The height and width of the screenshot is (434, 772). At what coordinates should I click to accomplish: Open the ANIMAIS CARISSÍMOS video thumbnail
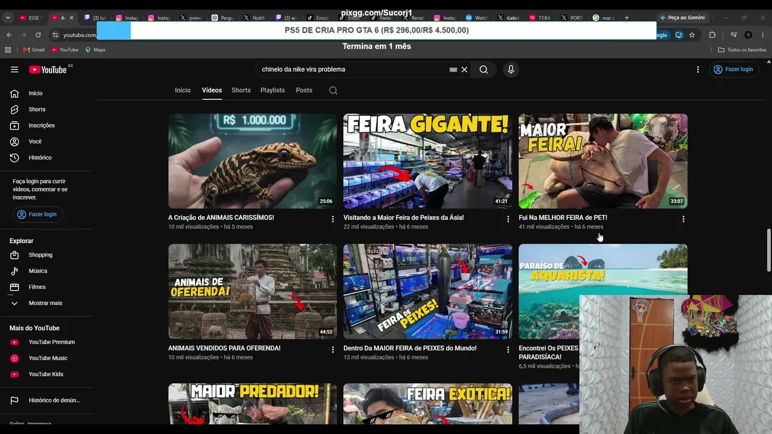(253, 161)
